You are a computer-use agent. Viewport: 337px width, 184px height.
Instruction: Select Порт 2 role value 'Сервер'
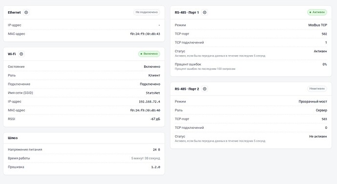321,110
